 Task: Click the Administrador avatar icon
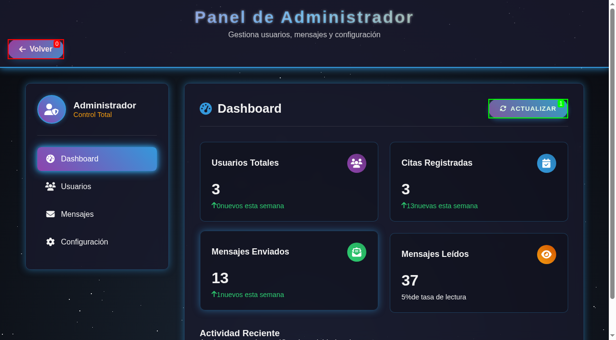pos(51,109)
